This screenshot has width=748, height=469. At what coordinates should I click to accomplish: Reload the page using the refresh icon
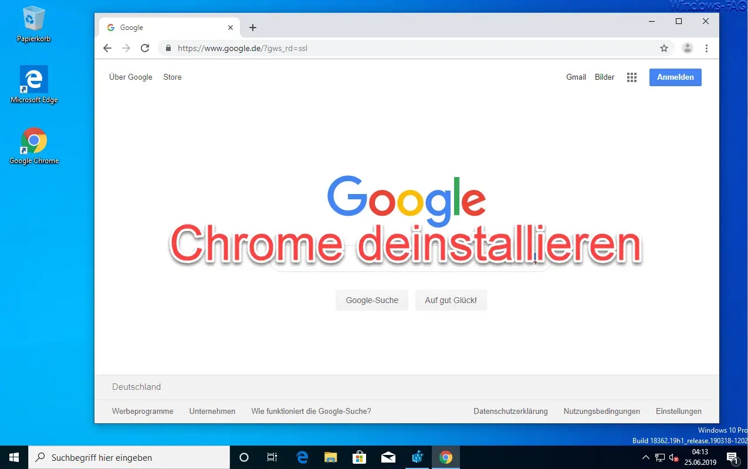click(x=145, y=48)
